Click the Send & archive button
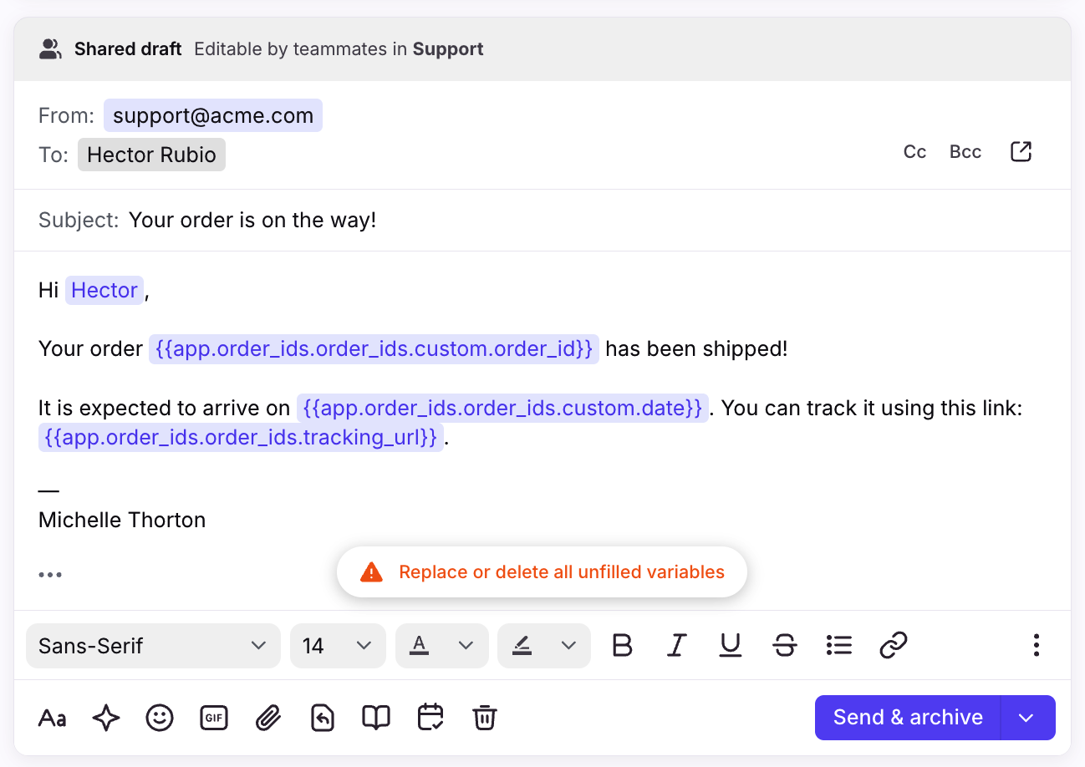The height and width of the screenshot is (767, 1085). [907, 718]
